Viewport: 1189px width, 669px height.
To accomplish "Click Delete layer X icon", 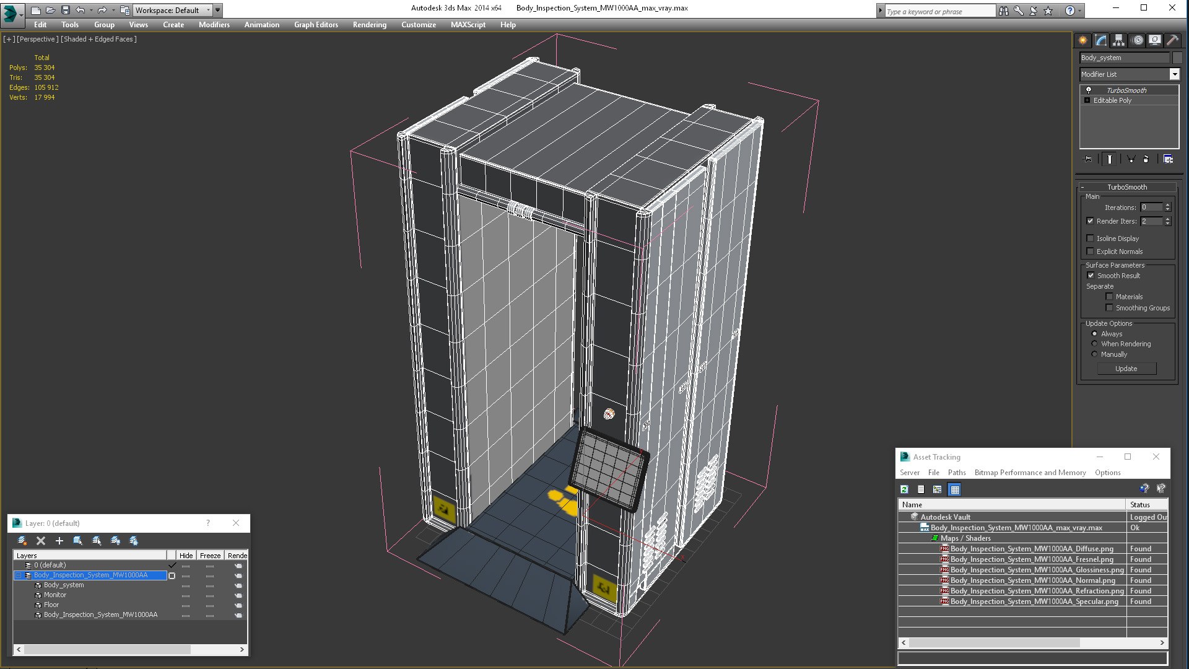I will coord(41,541).
